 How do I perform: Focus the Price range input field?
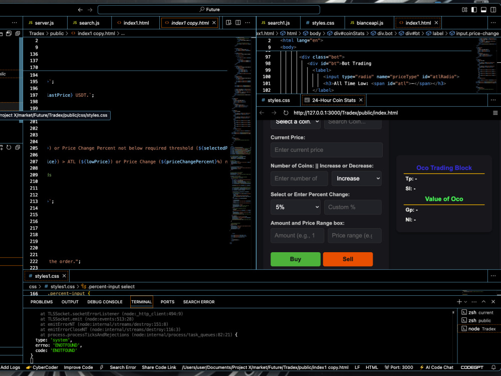click(x=355, y=236)
